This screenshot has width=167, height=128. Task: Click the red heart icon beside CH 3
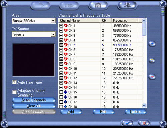click(x=66, y=35)
